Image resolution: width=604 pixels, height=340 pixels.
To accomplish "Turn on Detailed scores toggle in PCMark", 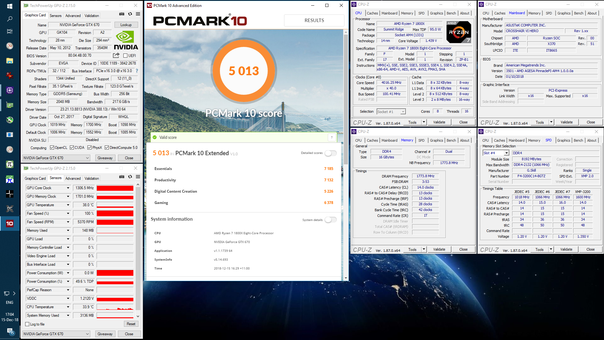I will pyautogui.click(x=331, y=153).
